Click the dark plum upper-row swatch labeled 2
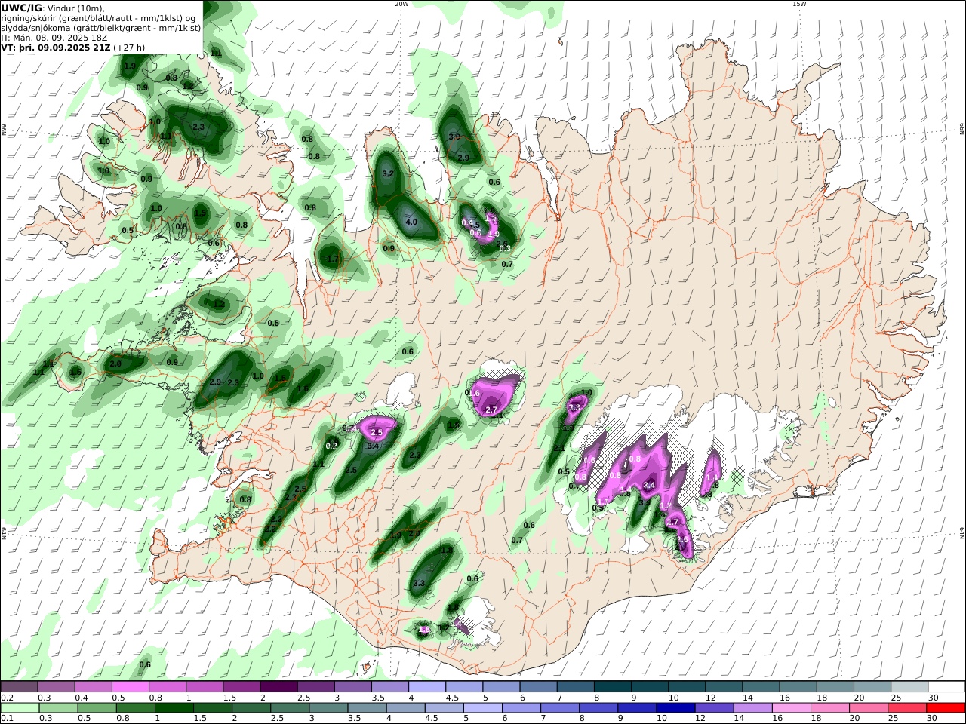This screenshot has width=966, height=724. coord(278,686)
